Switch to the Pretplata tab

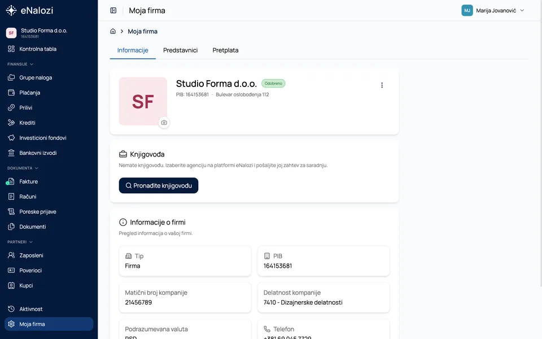(225, 50)
